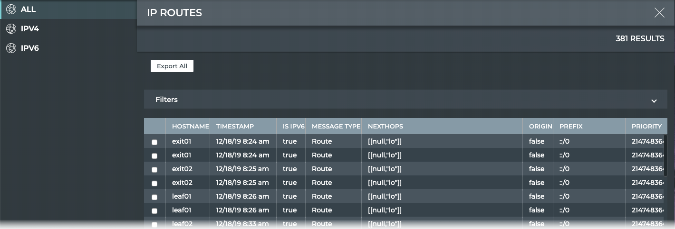The image size is (675, 229).
Task: Click the globe icon beside ALL
Action: click(x=11, y=9)
